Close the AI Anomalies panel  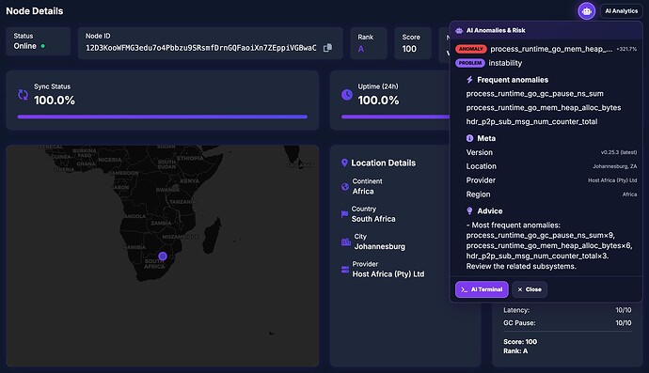point(530,289)
